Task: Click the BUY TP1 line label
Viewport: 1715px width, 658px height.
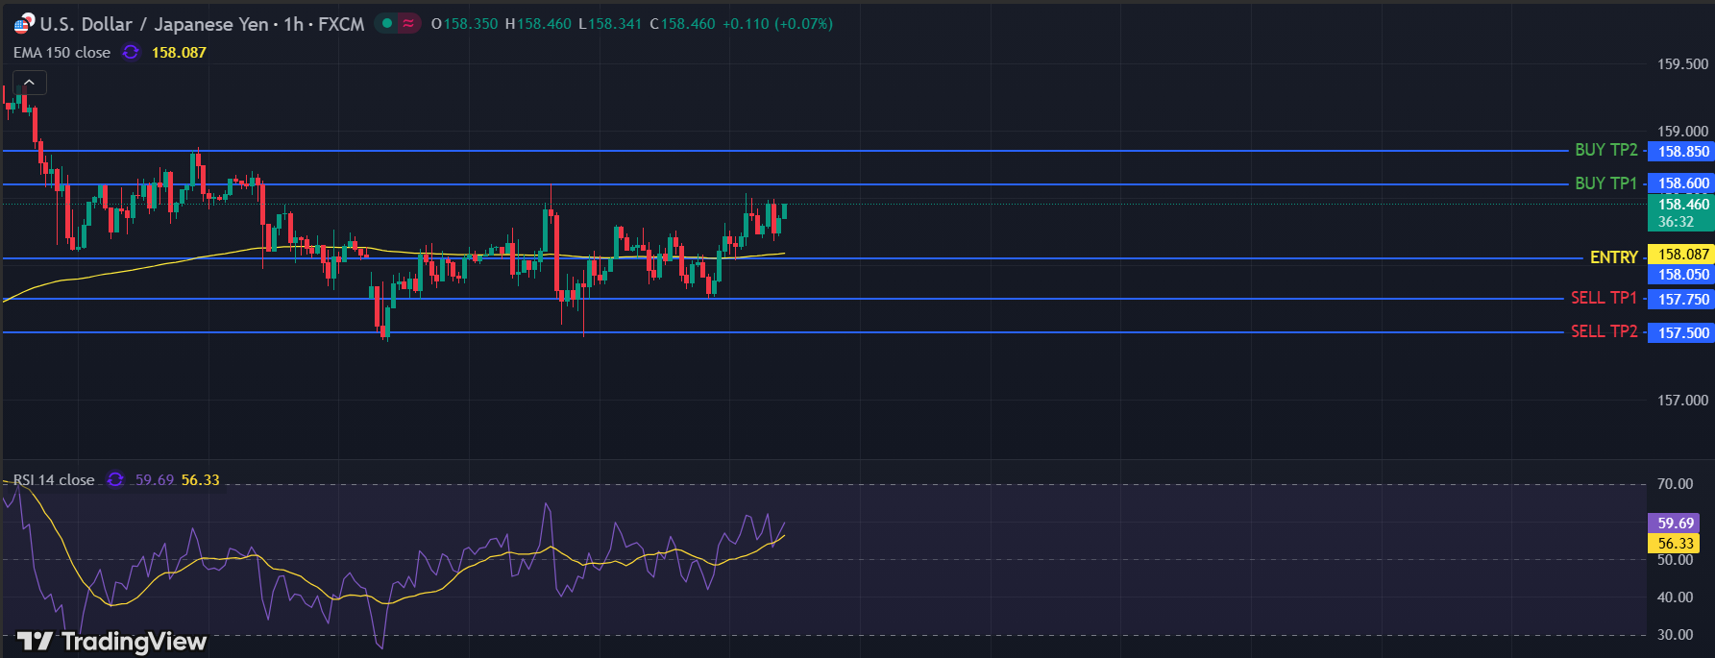Action: point(1605,183)
